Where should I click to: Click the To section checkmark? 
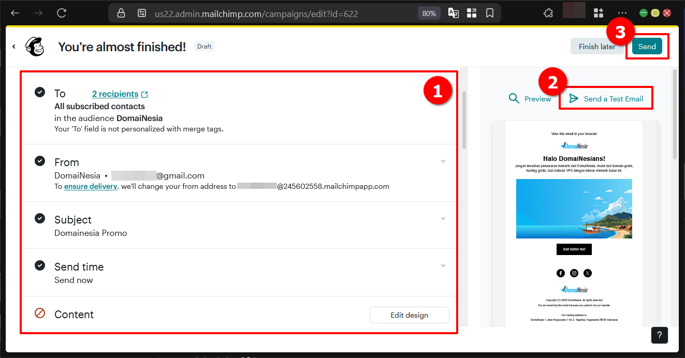pyautogui.click(x=40, y=92)
